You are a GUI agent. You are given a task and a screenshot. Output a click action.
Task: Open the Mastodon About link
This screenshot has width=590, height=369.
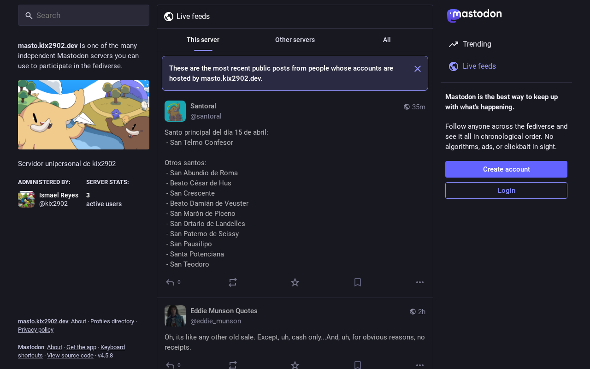pos(54,347)
